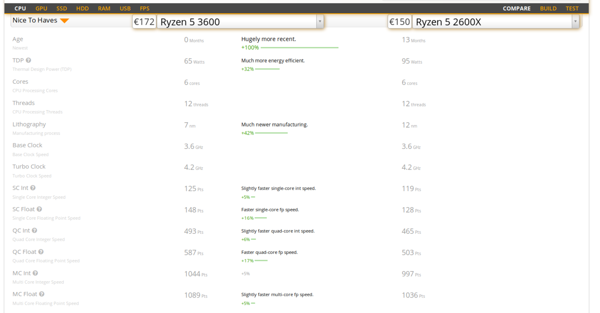Click the 1044 Pts MC Int value
The width and height of the screenshot is (600, 313).
196,274
